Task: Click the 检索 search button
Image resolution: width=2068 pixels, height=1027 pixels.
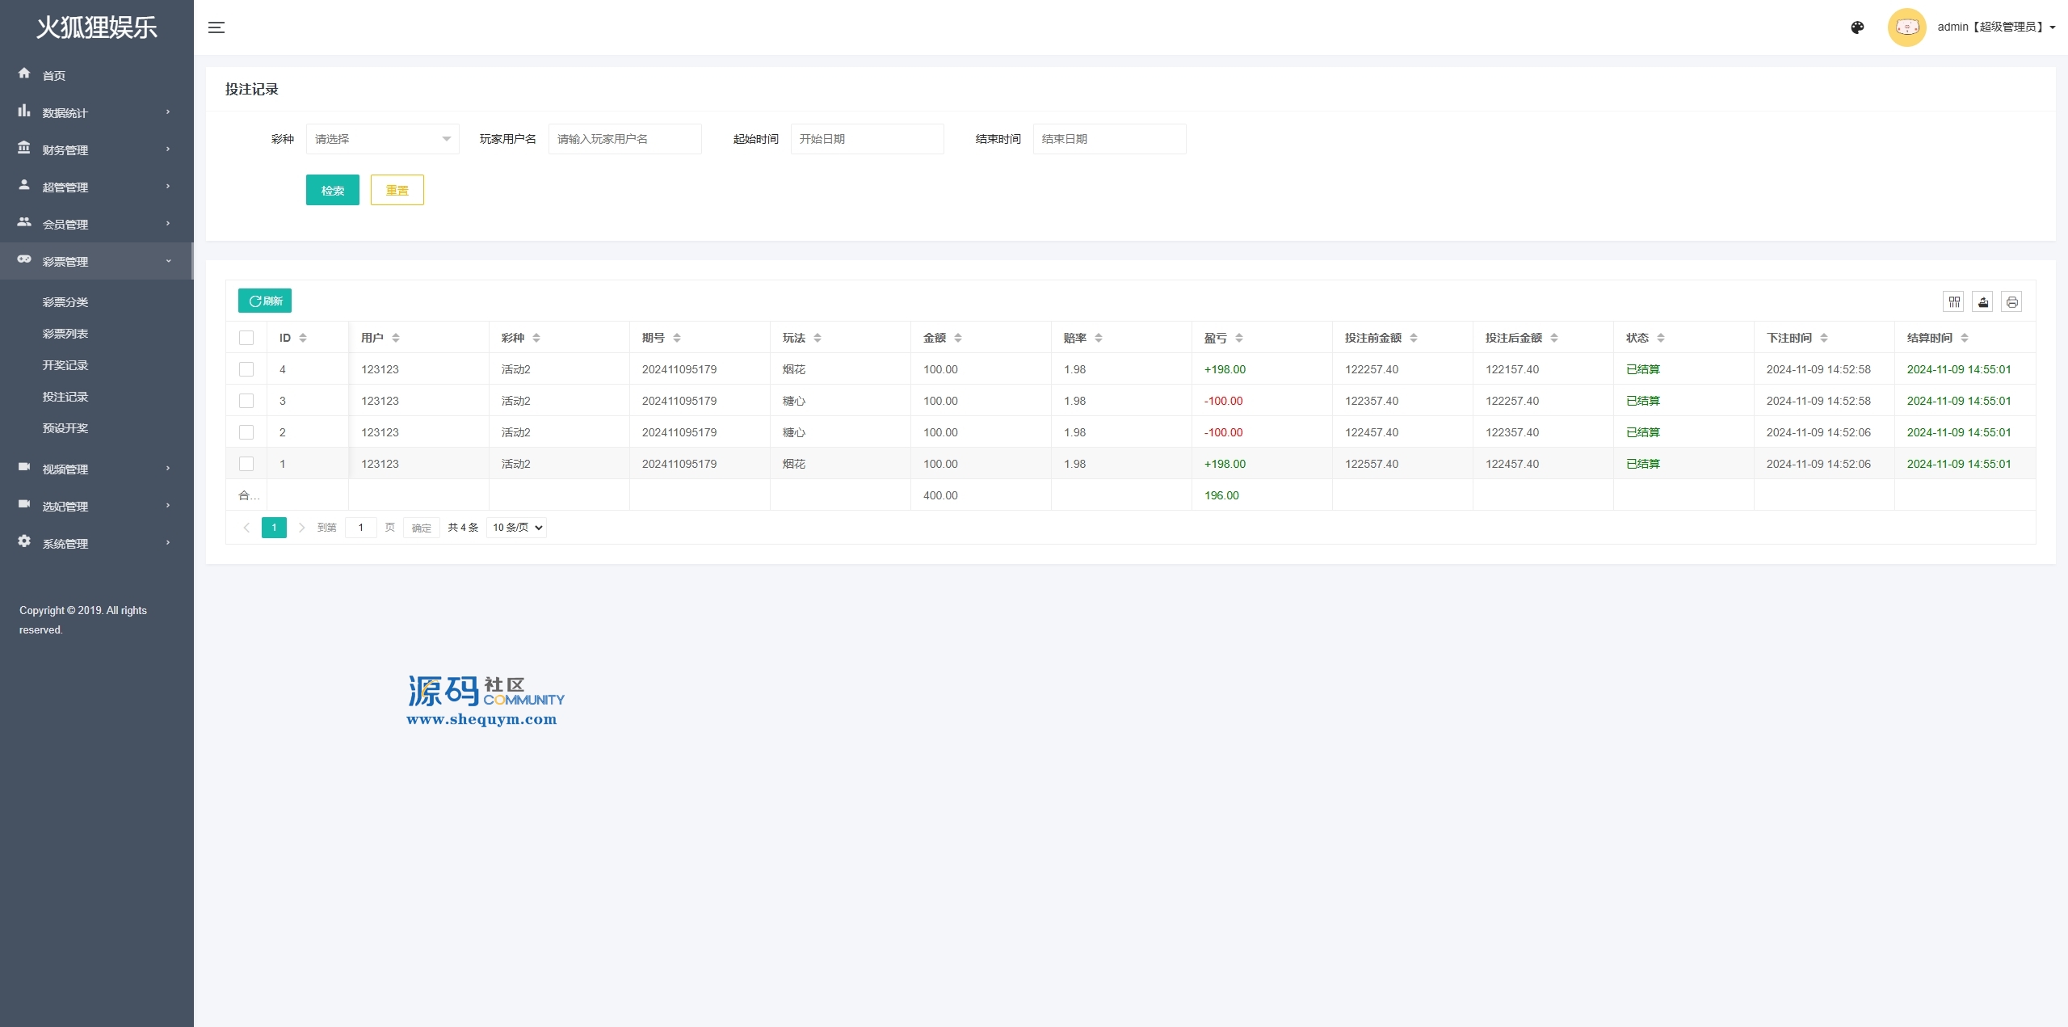Action: click(x=332, y=190)
